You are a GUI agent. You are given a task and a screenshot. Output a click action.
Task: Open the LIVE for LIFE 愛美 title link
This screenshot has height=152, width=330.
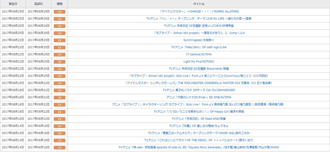click(199, 18)
